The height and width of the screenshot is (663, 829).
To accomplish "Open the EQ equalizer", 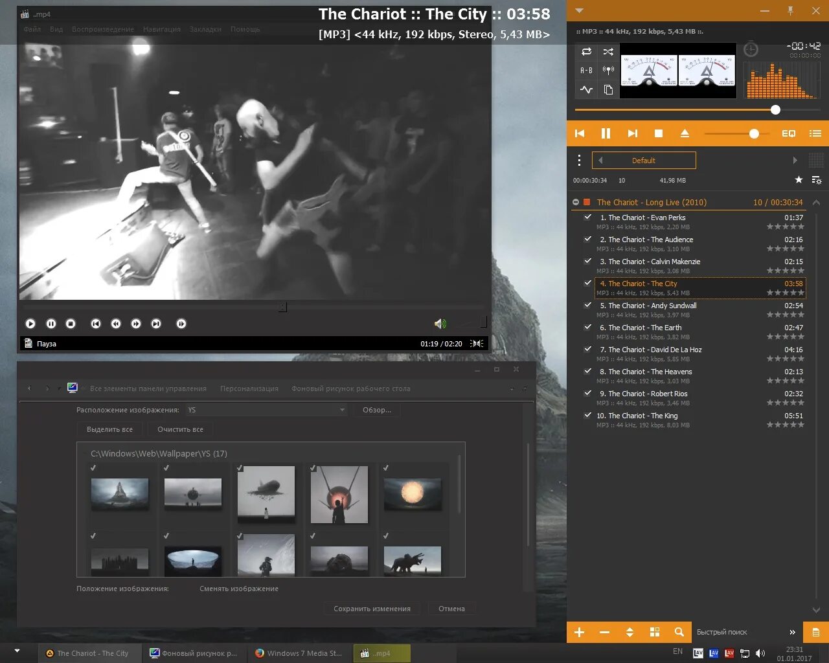I will (788, 133).
